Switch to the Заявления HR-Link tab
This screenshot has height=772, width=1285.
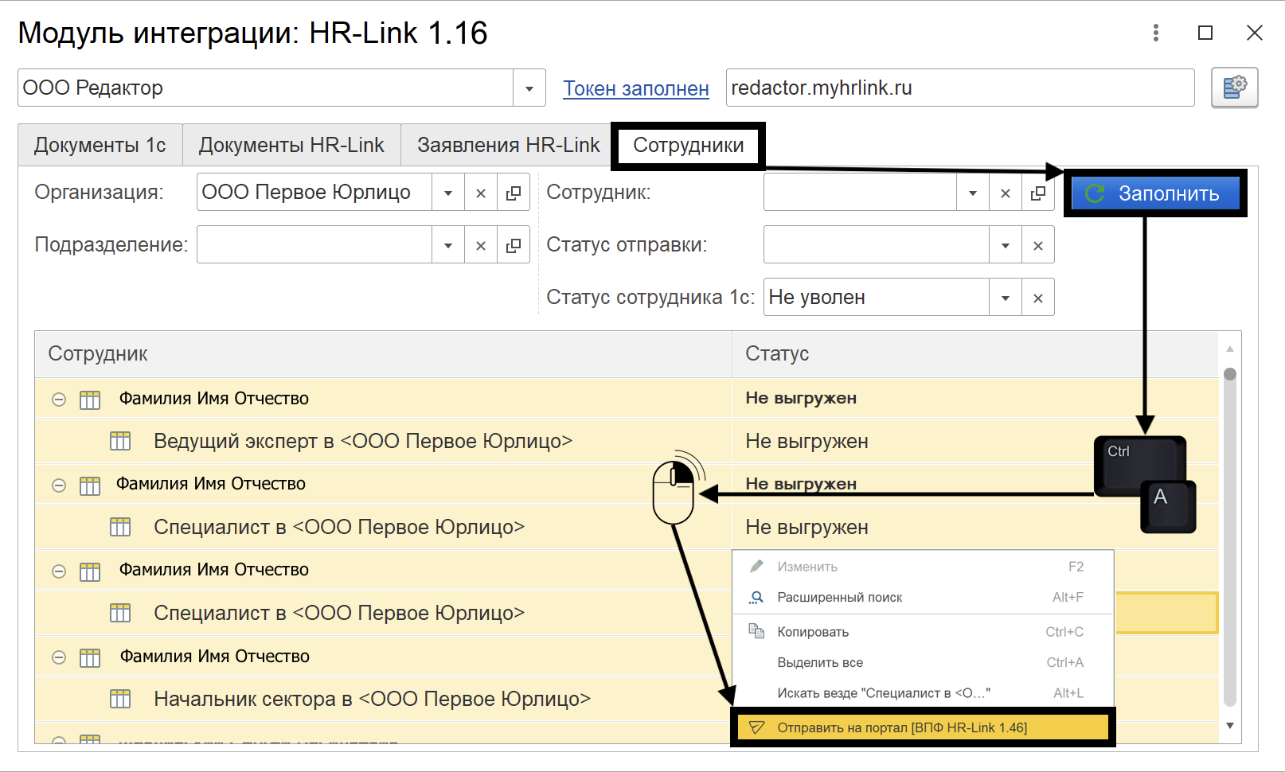coord(508,145)
